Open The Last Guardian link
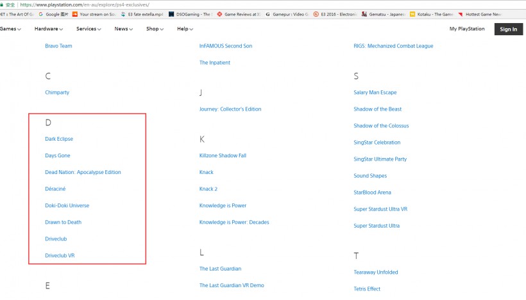The image size is (526, 300). (x=220, y=269)
